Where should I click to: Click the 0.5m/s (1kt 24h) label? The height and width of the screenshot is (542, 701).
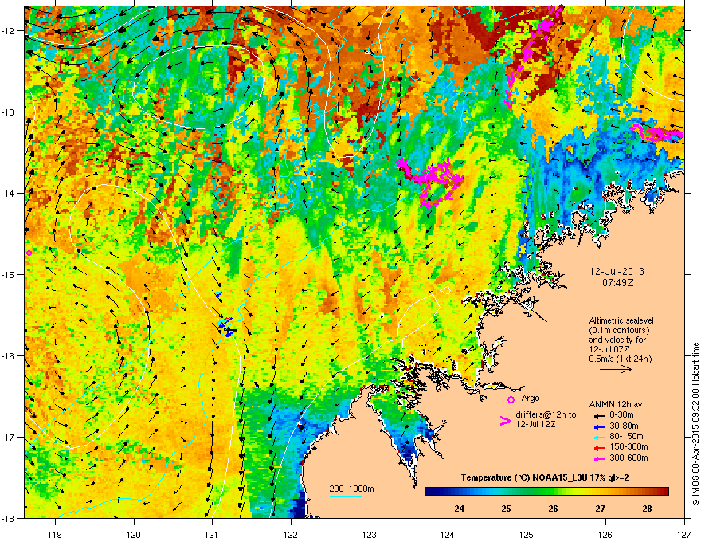pyautogui.click(x=621, y=359)
